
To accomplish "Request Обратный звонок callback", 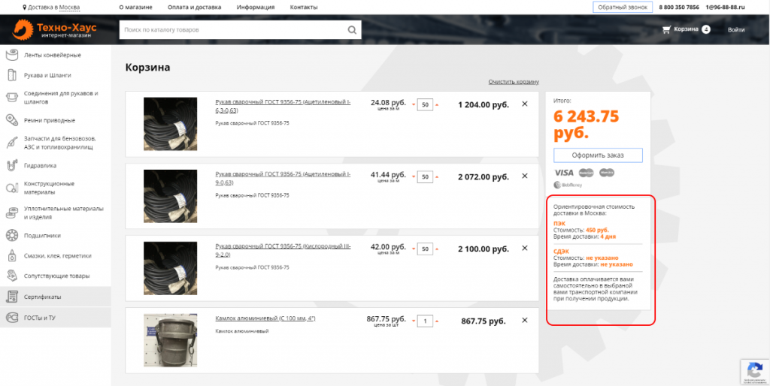I will tap(622, 7).
